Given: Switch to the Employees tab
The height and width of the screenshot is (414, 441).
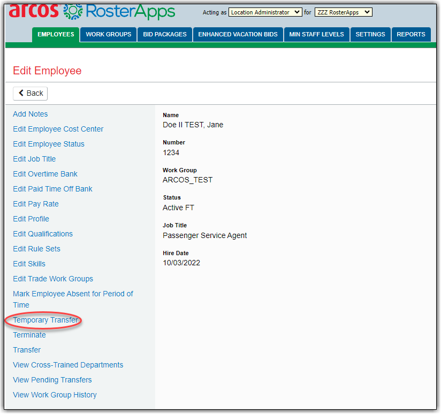Looking at the screenshot, I should (56, 34).
